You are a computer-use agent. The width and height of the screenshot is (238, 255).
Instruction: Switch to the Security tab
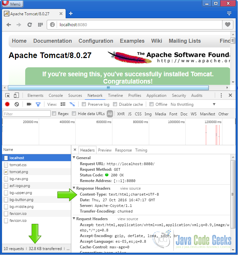pyautogui.click(x=179, y=96)
